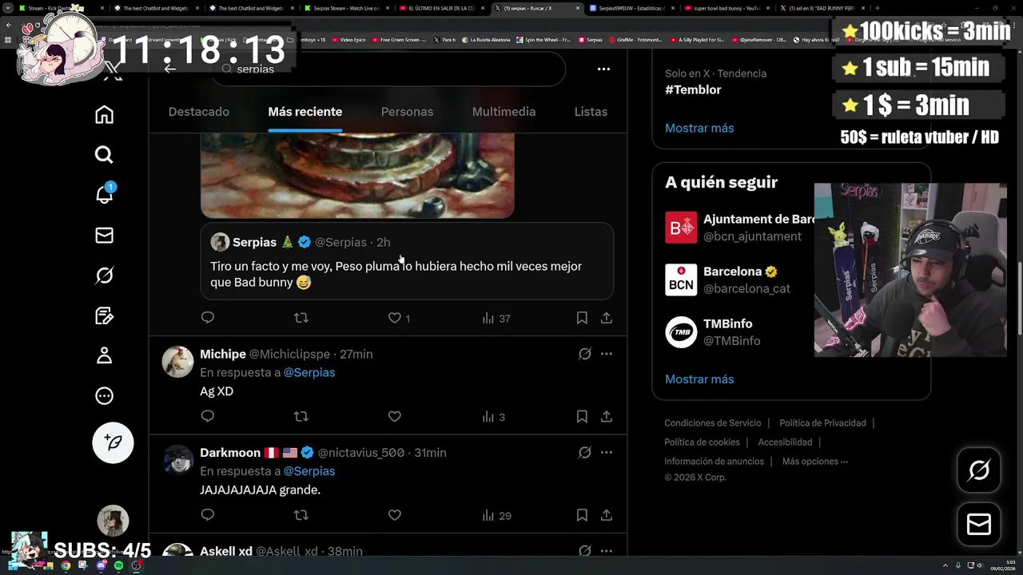
Task: Open the Listas tab
Action: point(591,112)
